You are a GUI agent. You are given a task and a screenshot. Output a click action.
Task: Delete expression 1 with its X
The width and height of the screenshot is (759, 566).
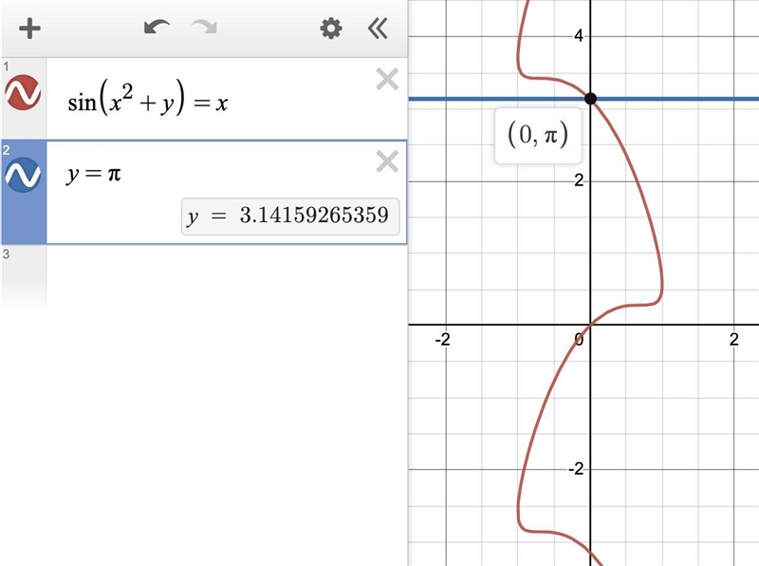tap(387, 80)
